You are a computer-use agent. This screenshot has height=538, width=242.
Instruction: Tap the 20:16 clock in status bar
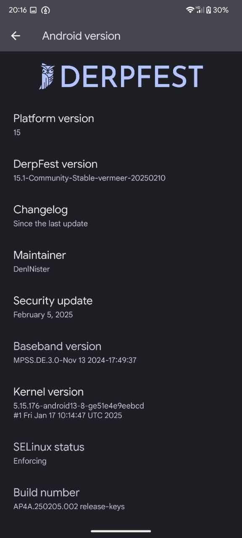click(17, 10)
